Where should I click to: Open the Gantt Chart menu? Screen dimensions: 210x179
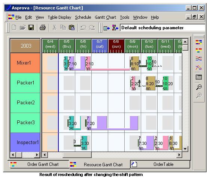pos(106,17)
